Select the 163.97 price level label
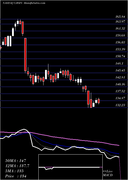This screenshot has width=128, height=180. pyautogui.click(x=120, y=21)
